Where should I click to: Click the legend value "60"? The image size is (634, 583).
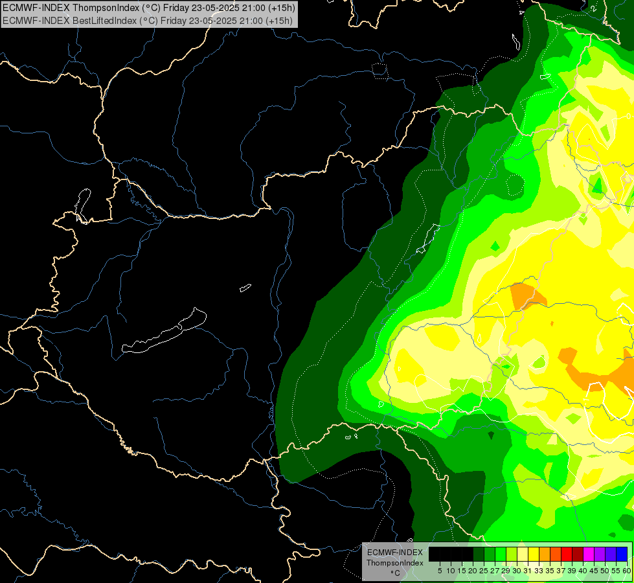click(627, 571)
